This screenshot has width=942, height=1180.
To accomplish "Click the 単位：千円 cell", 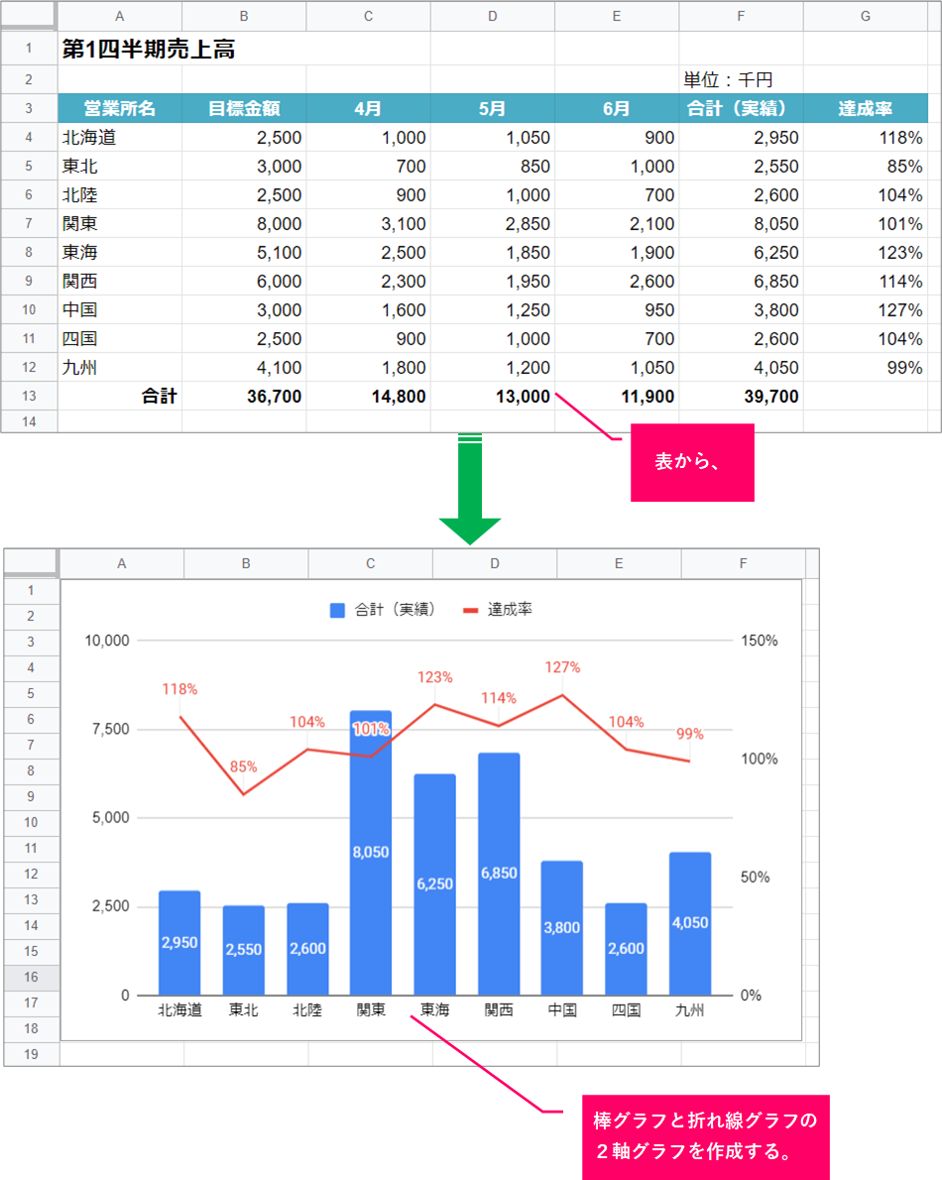I will [x=729, y=79].
